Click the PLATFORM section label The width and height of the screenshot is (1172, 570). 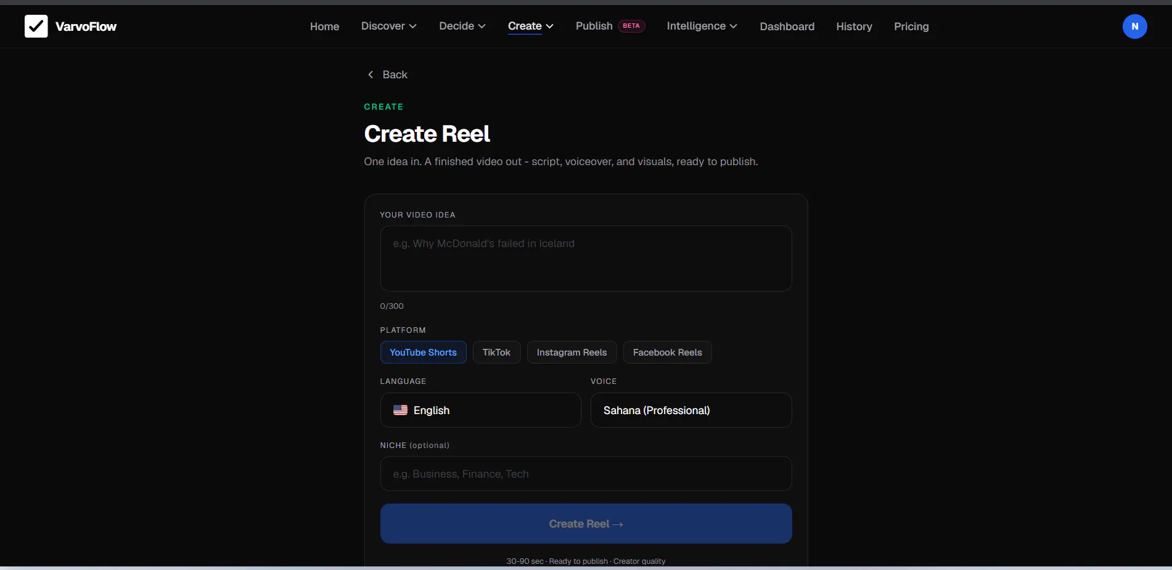pos(403,330)
